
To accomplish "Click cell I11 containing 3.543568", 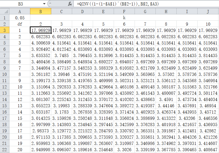I will [x=187, y=81].
